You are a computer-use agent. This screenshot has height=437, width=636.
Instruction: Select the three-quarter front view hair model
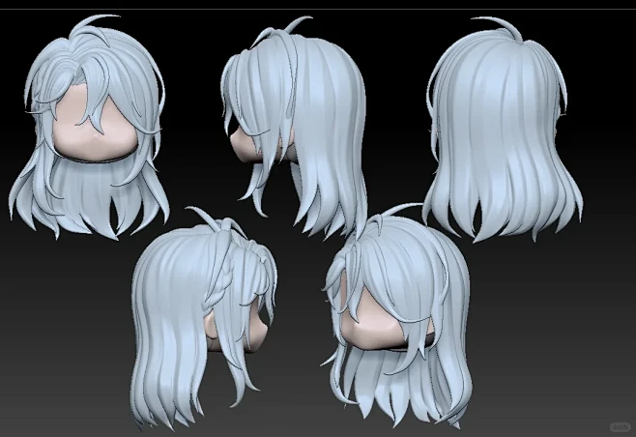(397, 316)
